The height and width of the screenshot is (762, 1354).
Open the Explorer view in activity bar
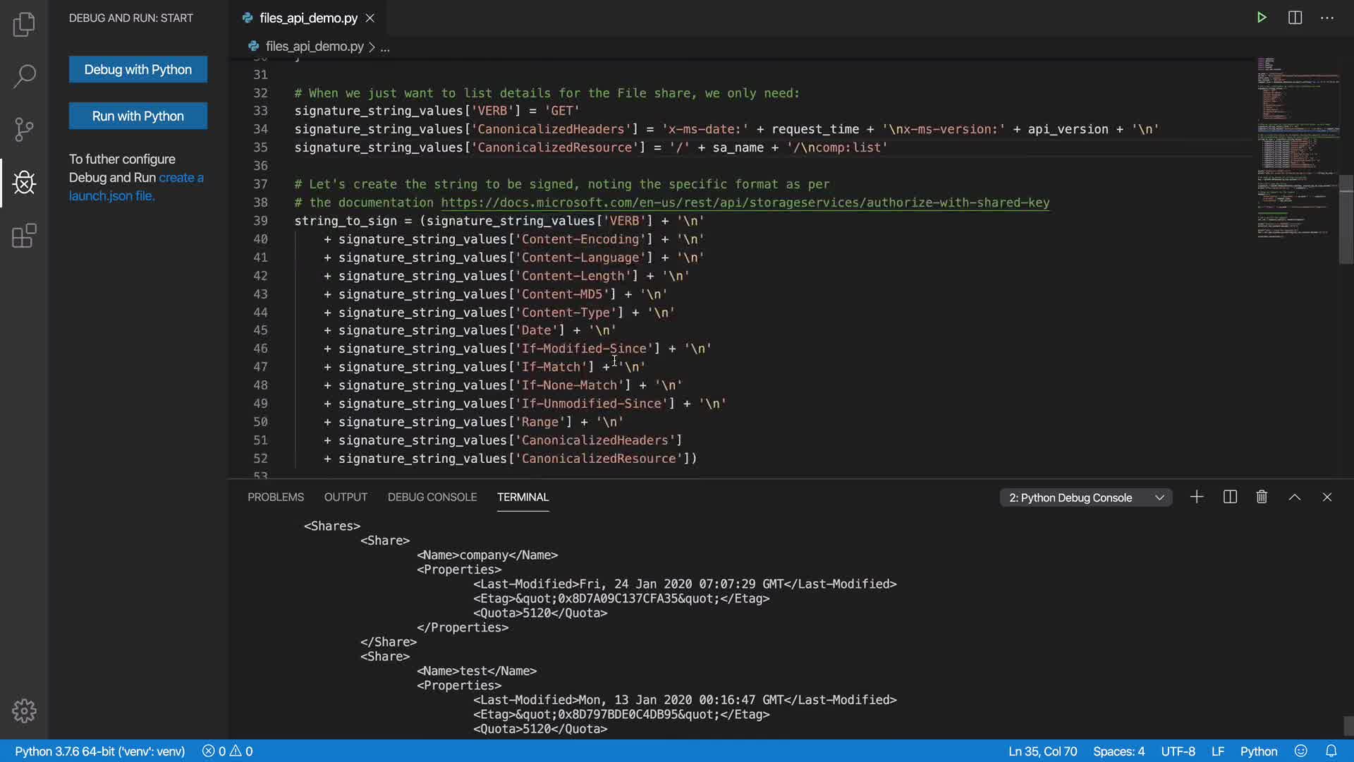pos(24,25)
